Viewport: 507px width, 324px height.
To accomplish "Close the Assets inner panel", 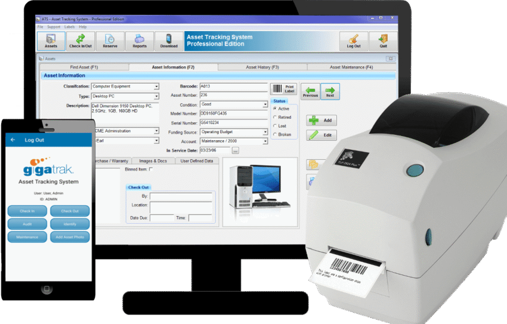I will [391, 58].
